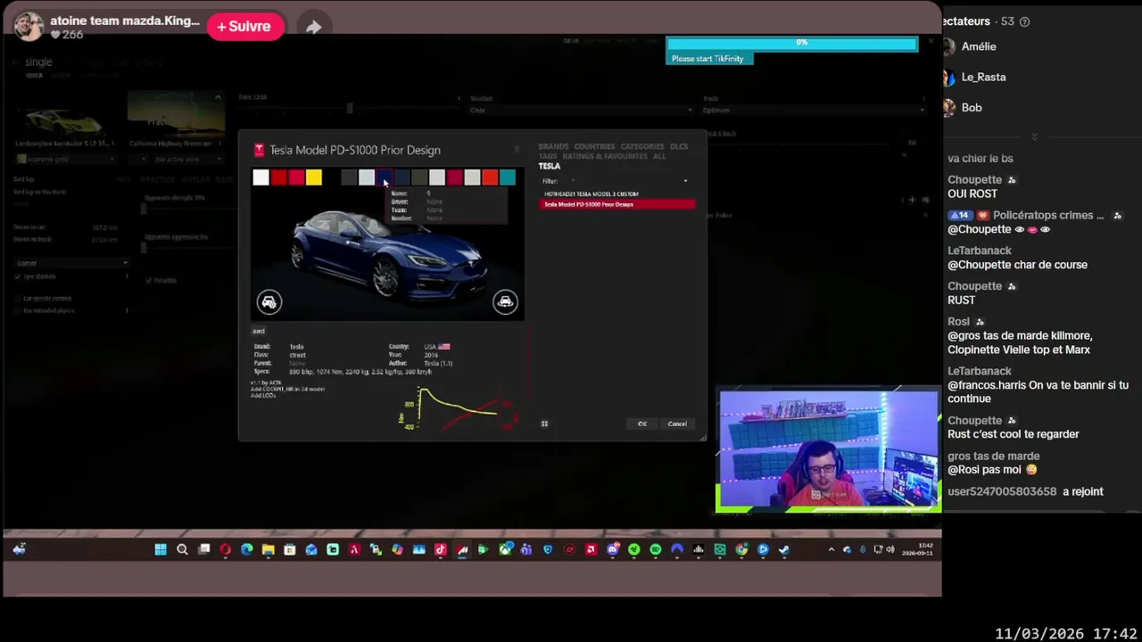Pick the teal skin swatch
This screenshot has width=1142, height=642.
tap(508, 177)
